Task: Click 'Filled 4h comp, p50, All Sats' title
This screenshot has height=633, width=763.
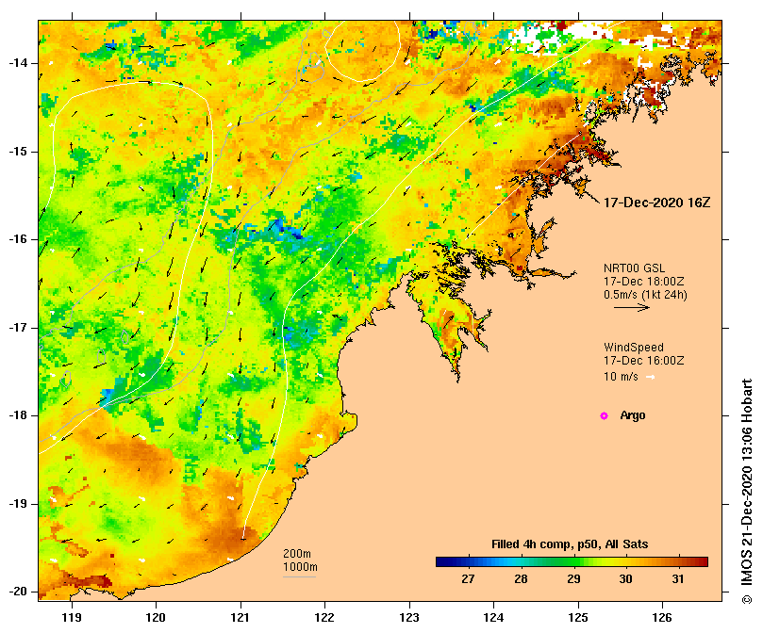Action: tap(570, 544)
